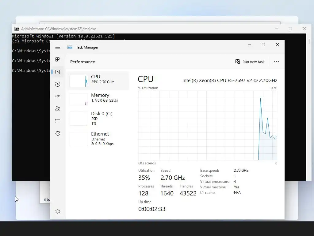This screenshot has width=314, height=236.
Task: Select the Disk 0 (C:) performance item
Action: click(98, 118)
